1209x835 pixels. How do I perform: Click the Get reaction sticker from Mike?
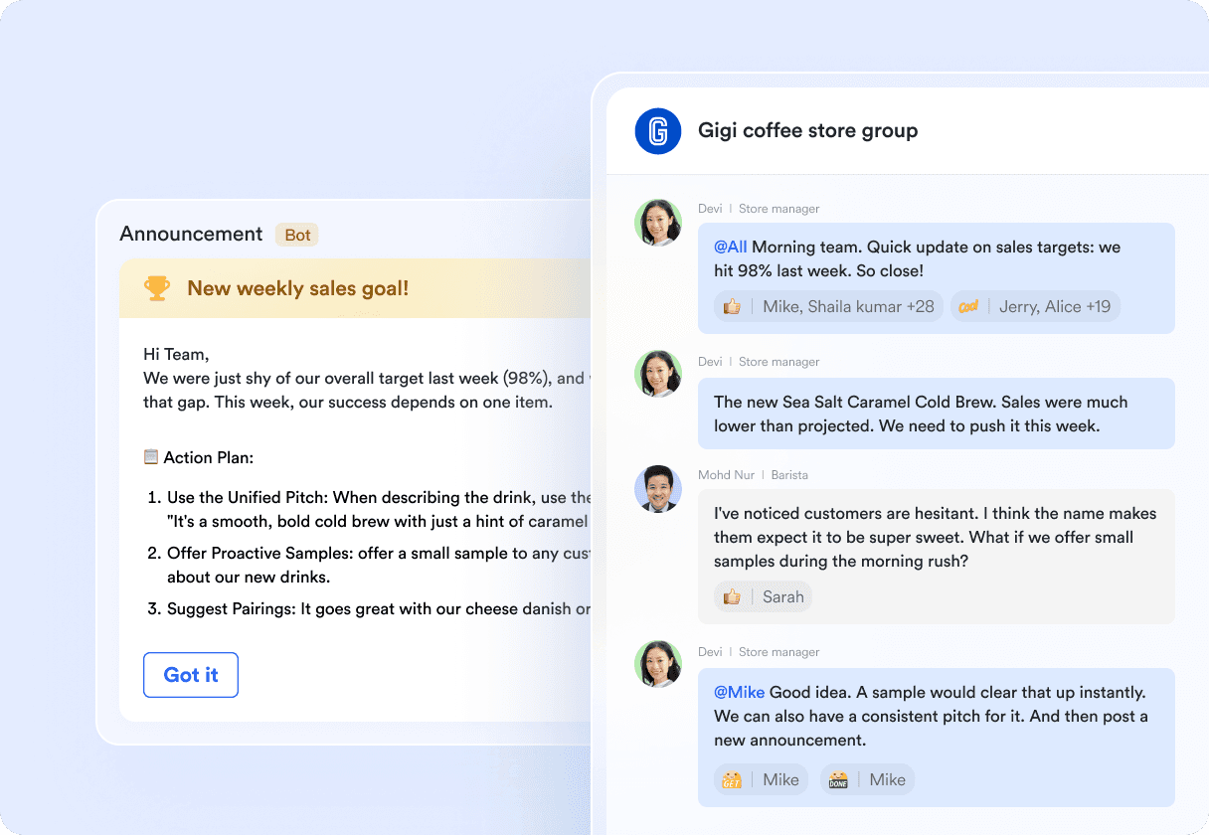[x=732, y=779]
